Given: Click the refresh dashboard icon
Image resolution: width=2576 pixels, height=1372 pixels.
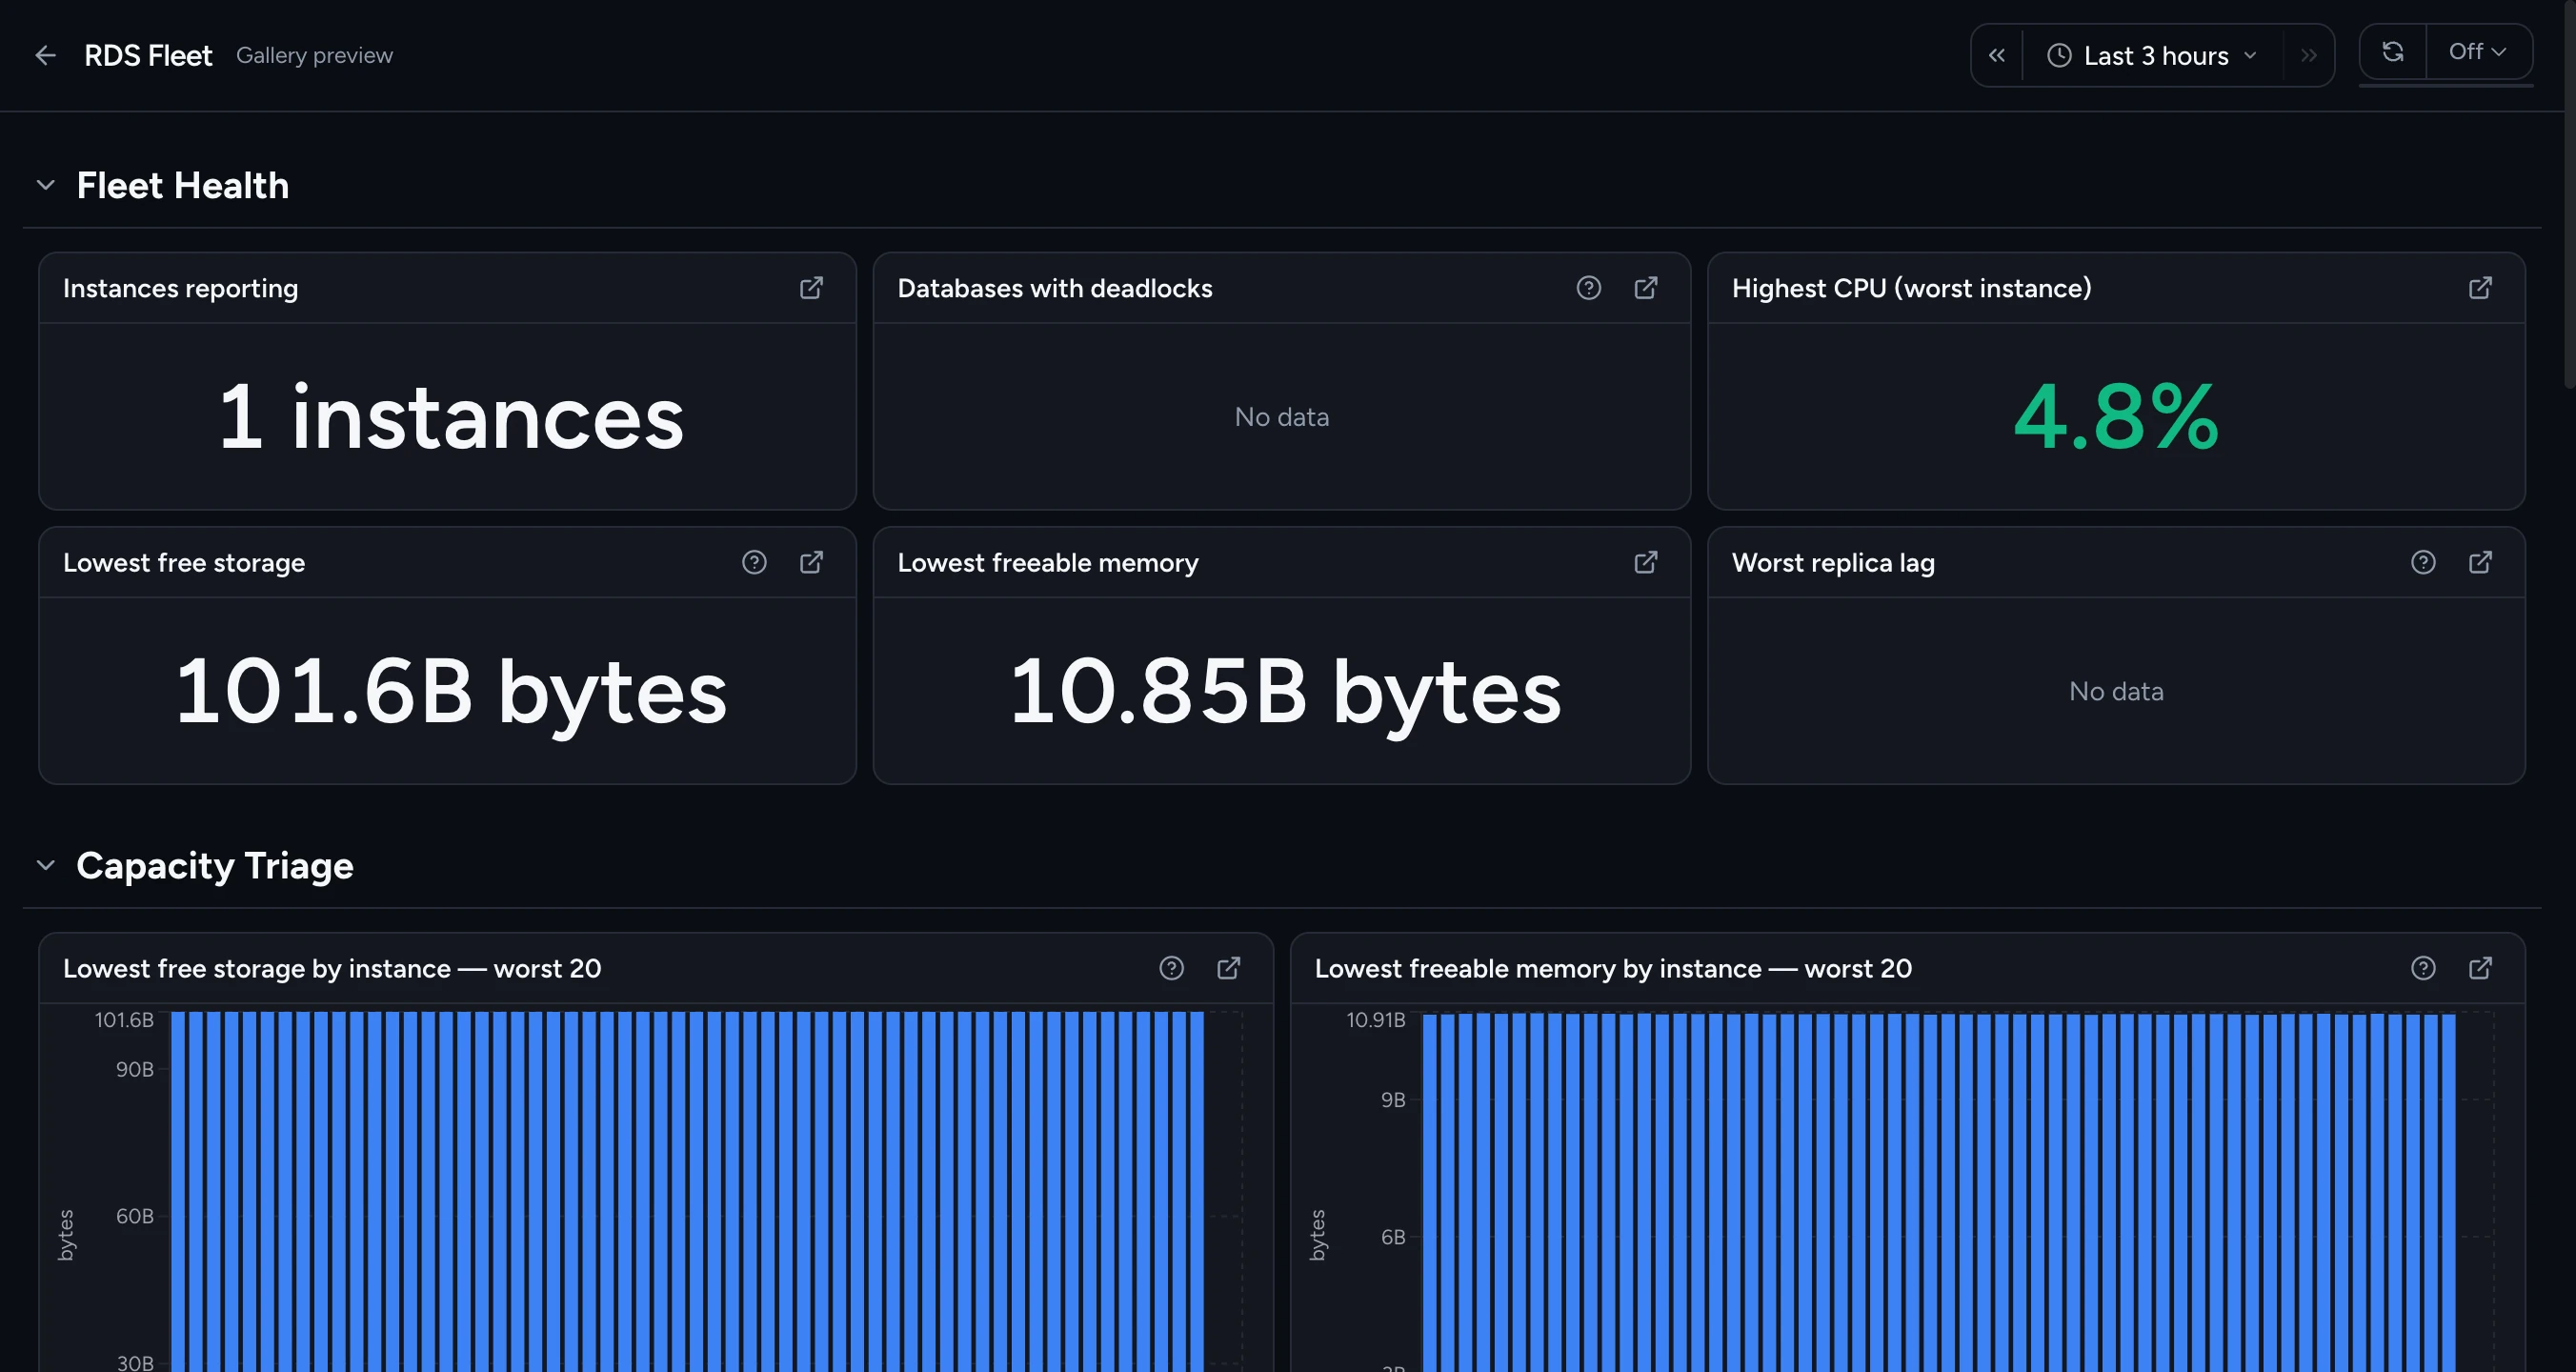Looking at the screenshot, I should (x=2392, y=51).
